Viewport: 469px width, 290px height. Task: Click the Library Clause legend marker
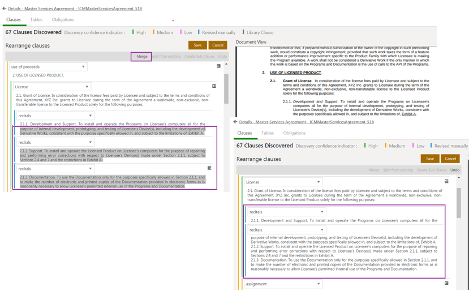[243, 32]
